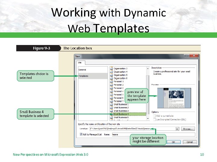Choose the Personal 5 template name

pos(118,94)
